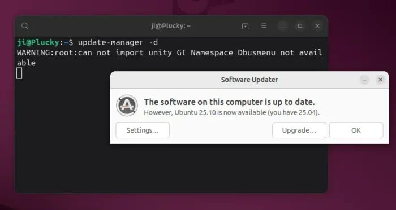The height and width of the screenshot is (210, 396).
Task: Close the Software Updater dialog
Action: (380, 80)
